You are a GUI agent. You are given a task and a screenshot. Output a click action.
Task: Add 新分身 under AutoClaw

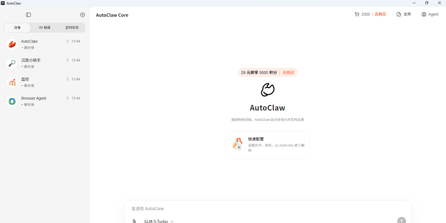(28, 48)
